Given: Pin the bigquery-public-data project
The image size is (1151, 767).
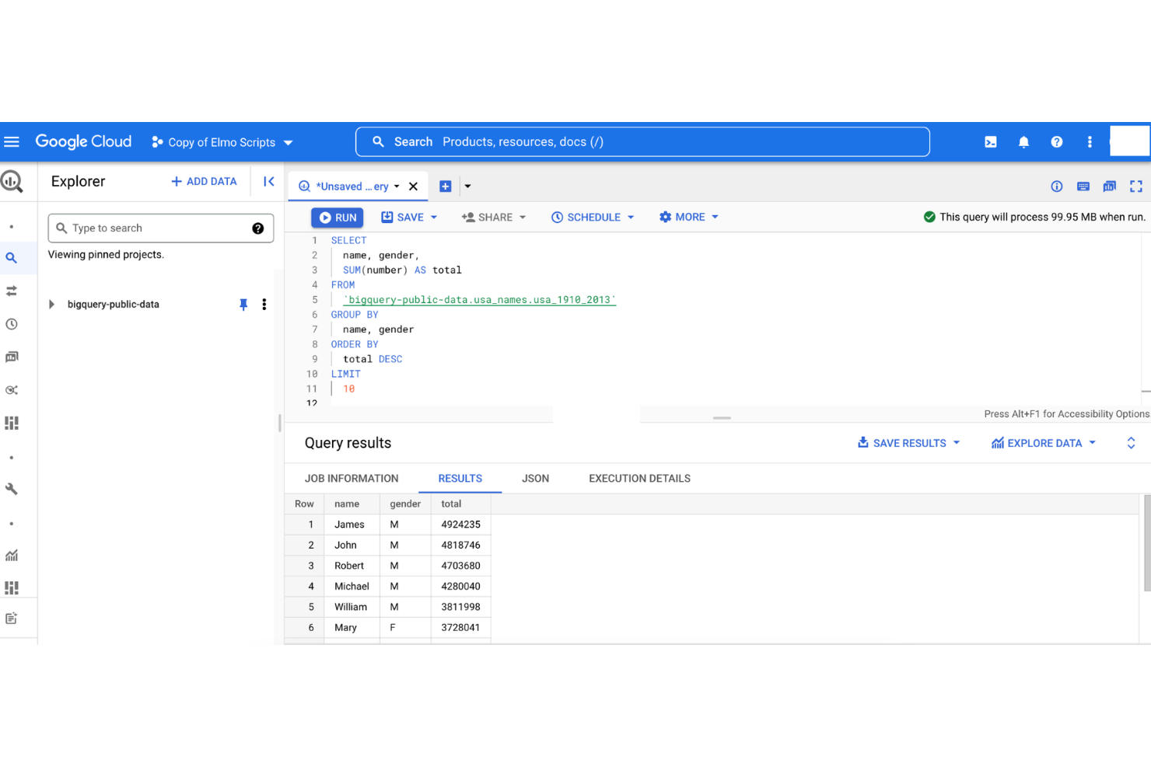Looking at the screenshot, I should (x=243, y=304).
